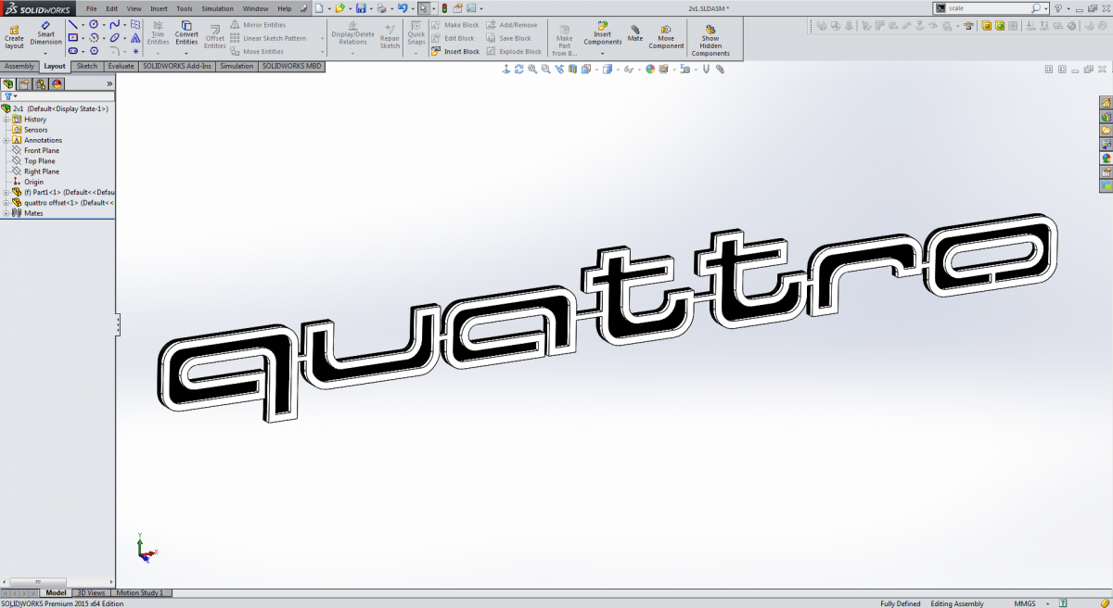
Task: Expand the Part1<1> component node
Action: click(6, 192)
